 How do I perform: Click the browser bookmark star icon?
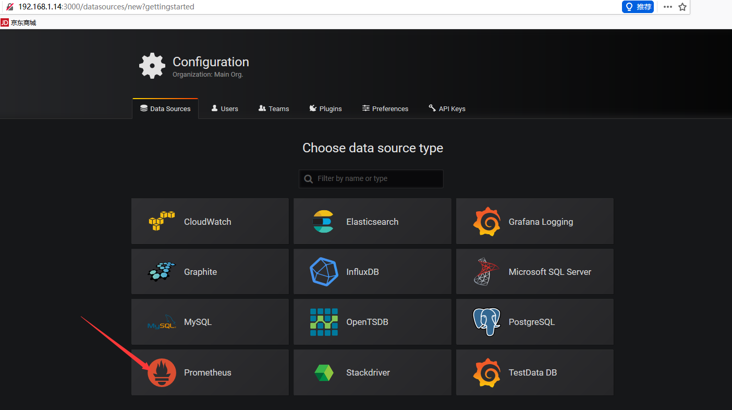tap(682, 7)
